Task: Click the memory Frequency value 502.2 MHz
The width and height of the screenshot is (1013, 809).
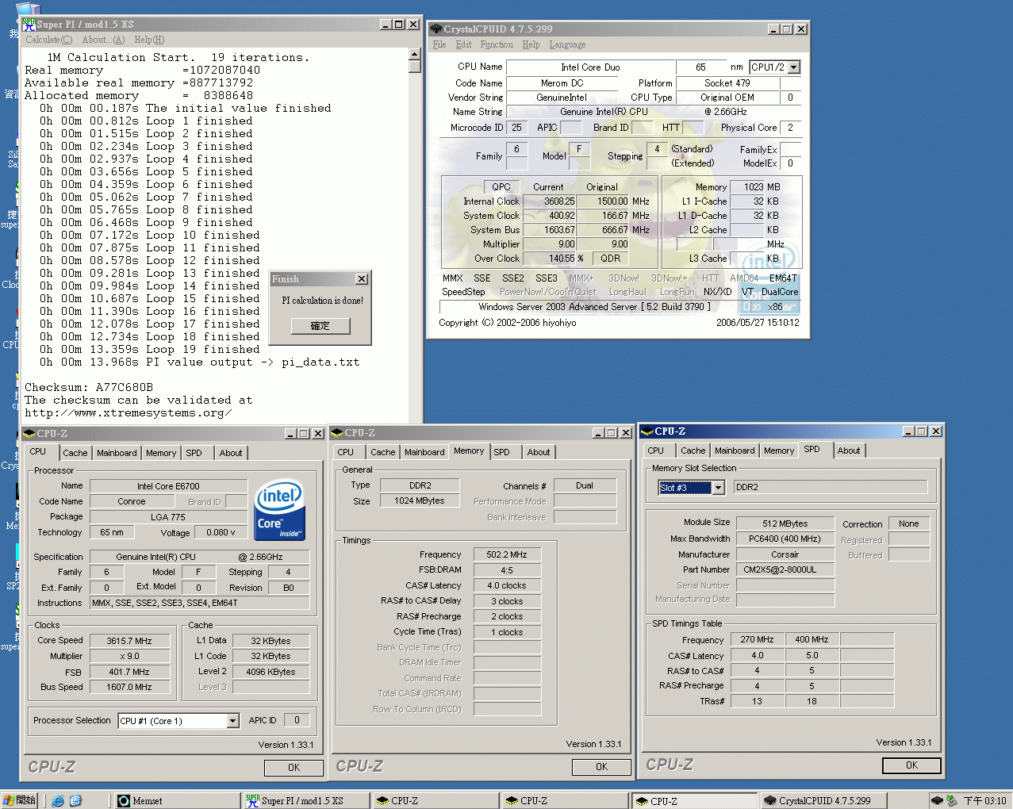Action: [x=507, y=554]
